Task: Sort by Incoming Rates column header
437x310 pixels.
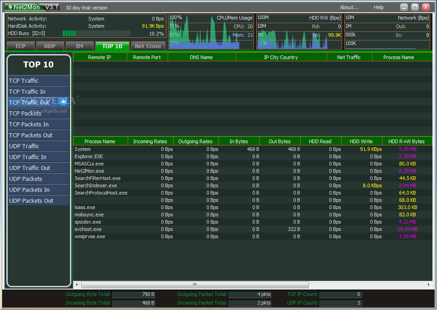Action: pos(150,141)
